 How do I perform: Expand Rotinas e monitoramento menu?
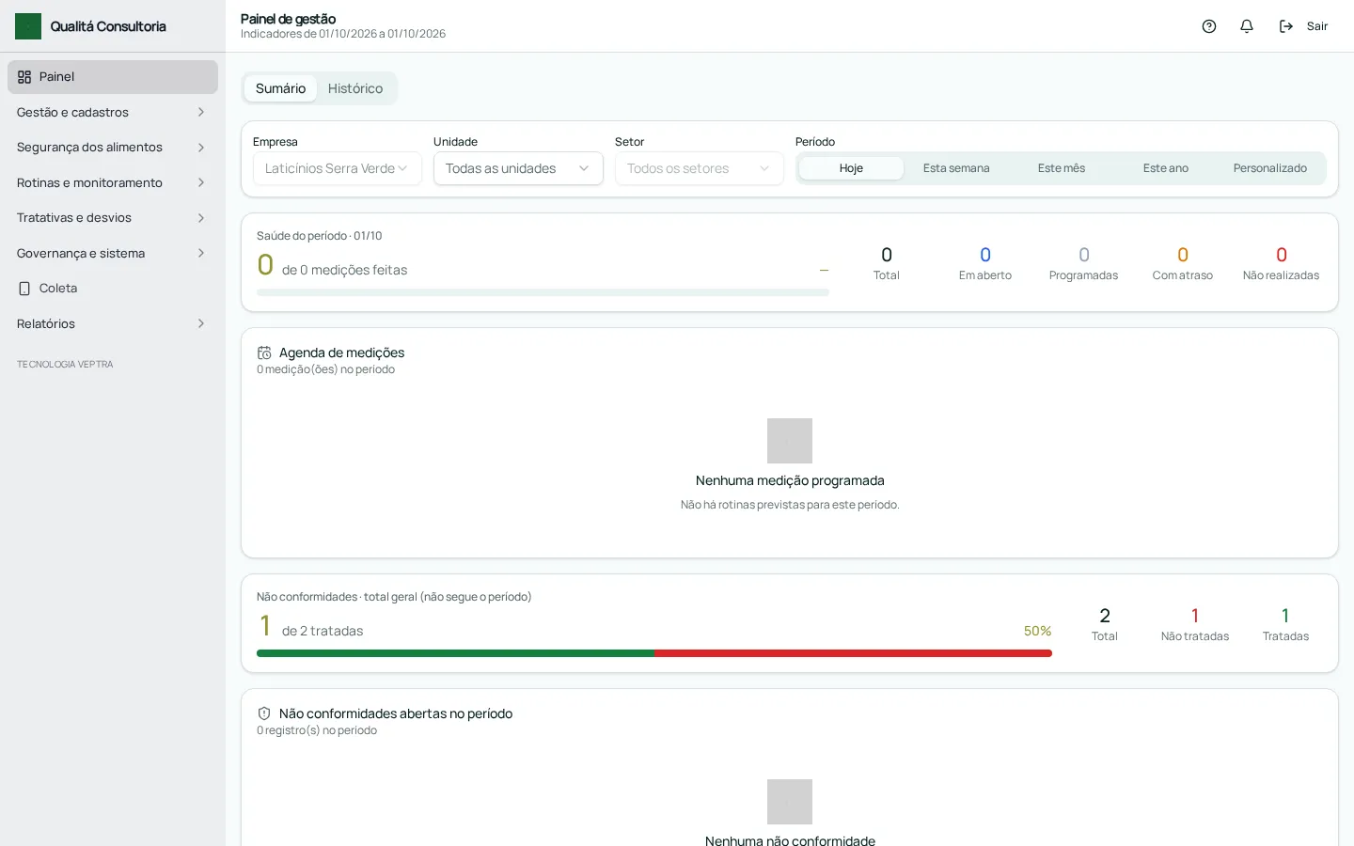tap(113, 182)
